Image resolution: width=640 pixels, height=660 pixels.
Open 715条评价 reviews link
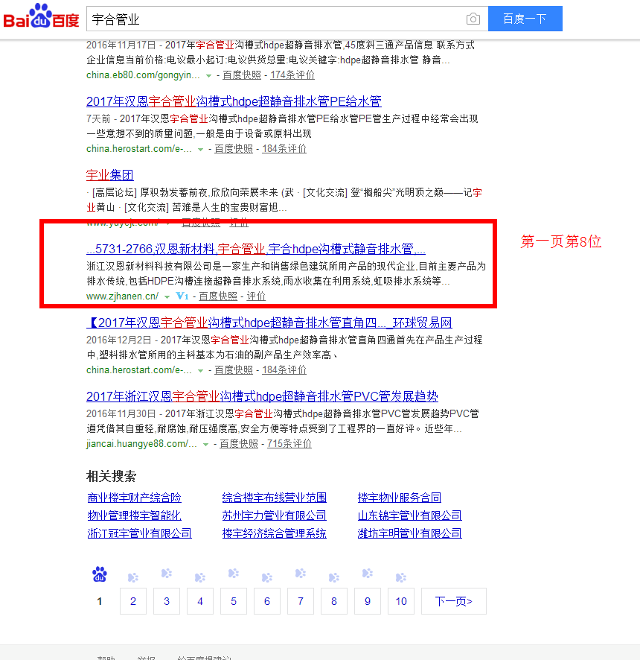click(x=289, y=444)
